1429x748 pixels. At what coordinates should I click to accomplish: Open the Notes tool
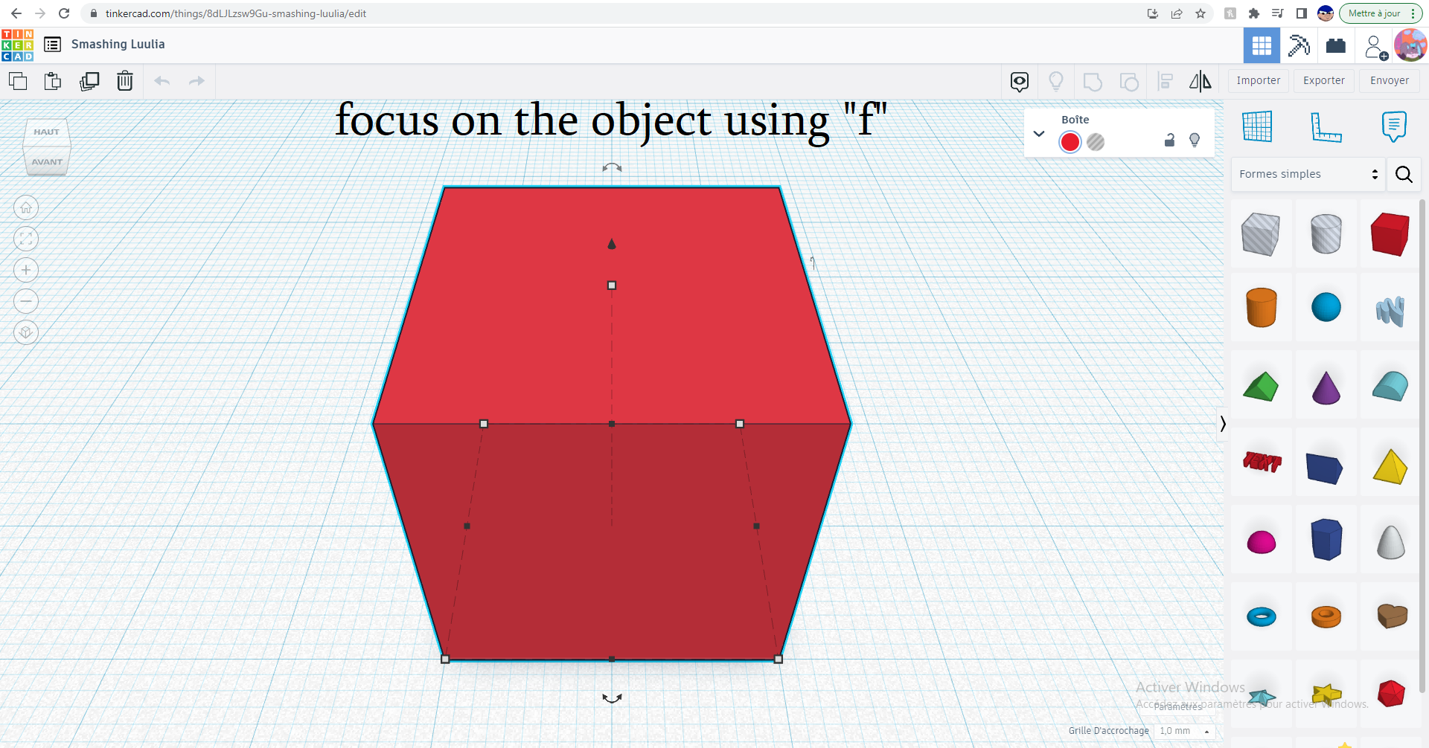tap(1394, 126)
